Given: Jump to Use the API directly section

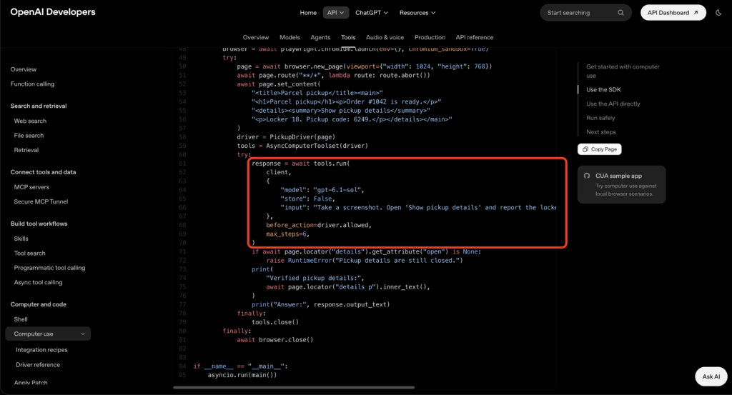Looking at the screenshot, I should click(x=613, y=104).
